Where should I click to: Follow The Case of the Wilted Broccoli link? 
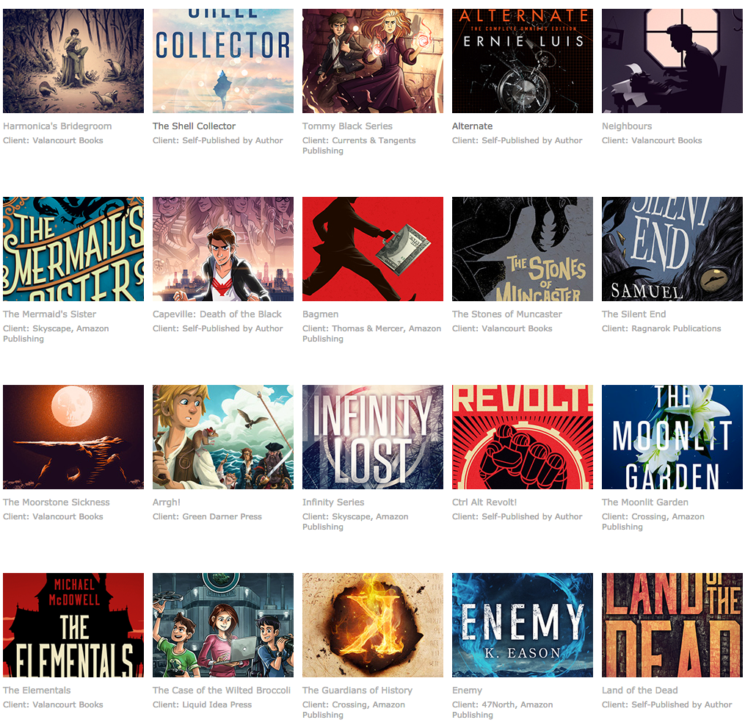coord(222,690)
